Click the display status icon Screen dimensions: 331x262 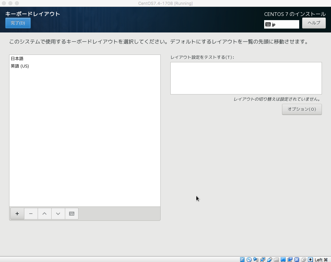point(284,259)
